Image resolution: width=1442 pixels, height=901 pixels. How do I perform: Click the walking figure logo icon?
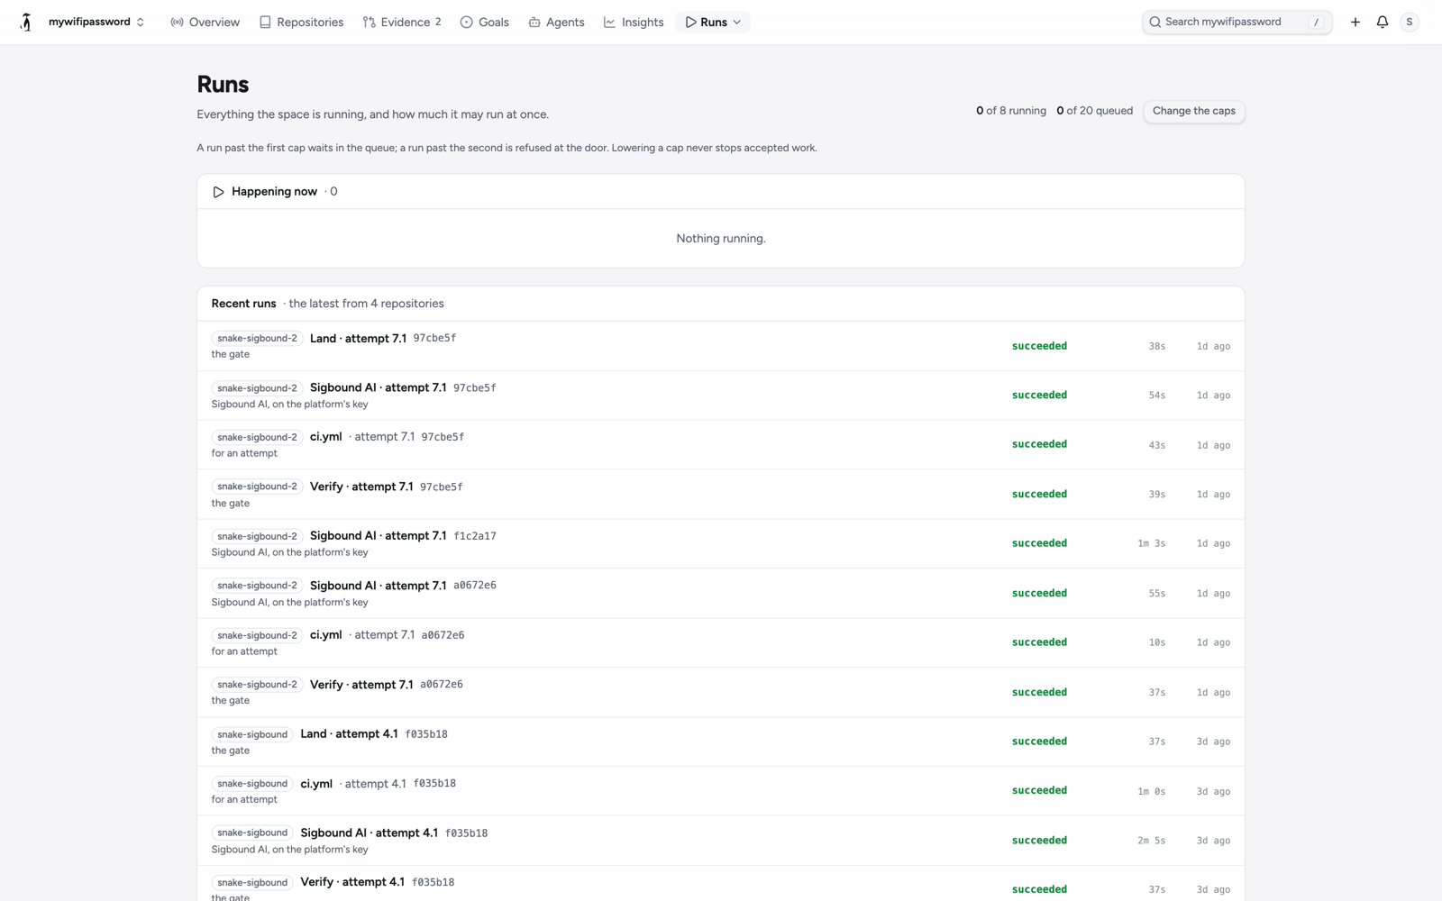click(26, 22)
